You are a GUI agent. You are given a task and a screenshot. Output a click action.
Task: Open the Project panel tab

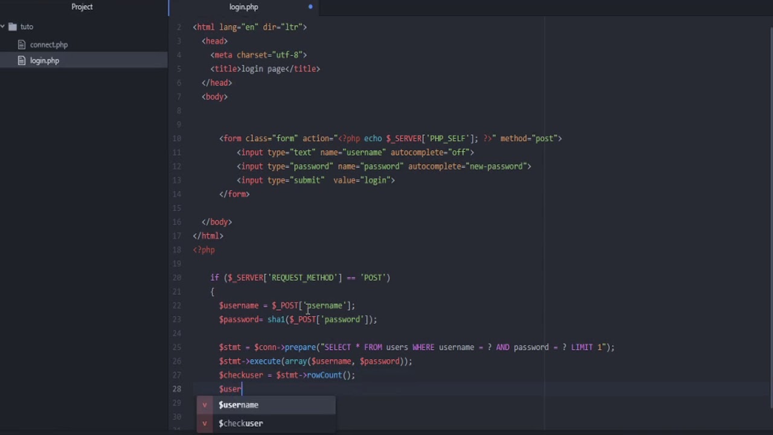tap(82, 7)
